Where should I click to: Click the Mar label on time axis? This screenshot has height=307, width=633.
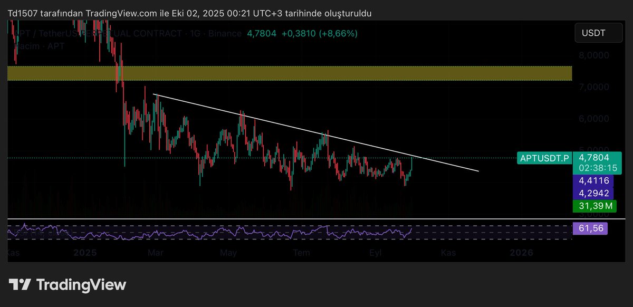pyautogui.click(x=156, y=253)
